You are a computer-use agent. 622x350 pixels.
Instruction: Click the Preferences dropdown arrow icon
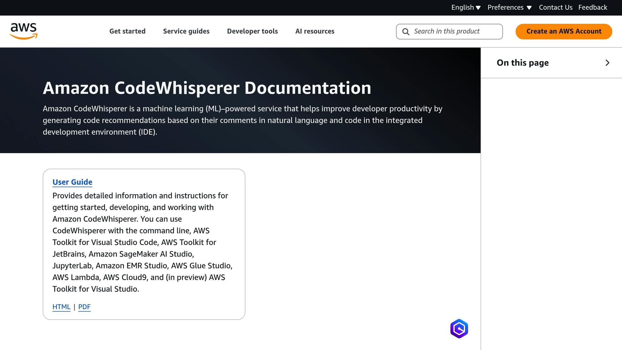(530, 8)
